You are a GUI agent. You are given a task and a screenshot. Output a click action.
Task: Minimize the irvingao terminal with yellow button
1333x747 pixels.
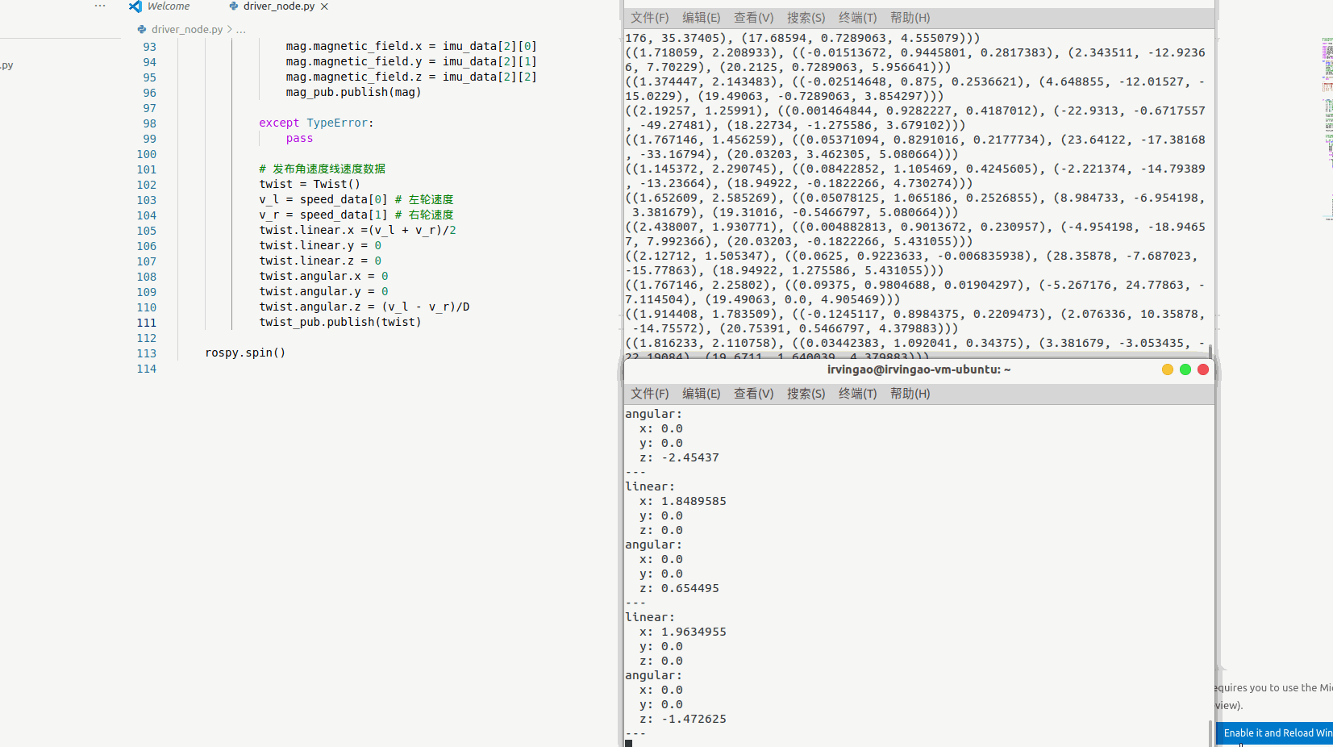pos(1167,369)
